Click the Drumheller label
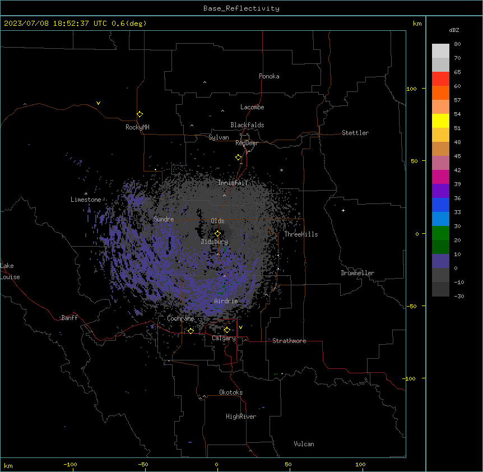 (357, 273)
